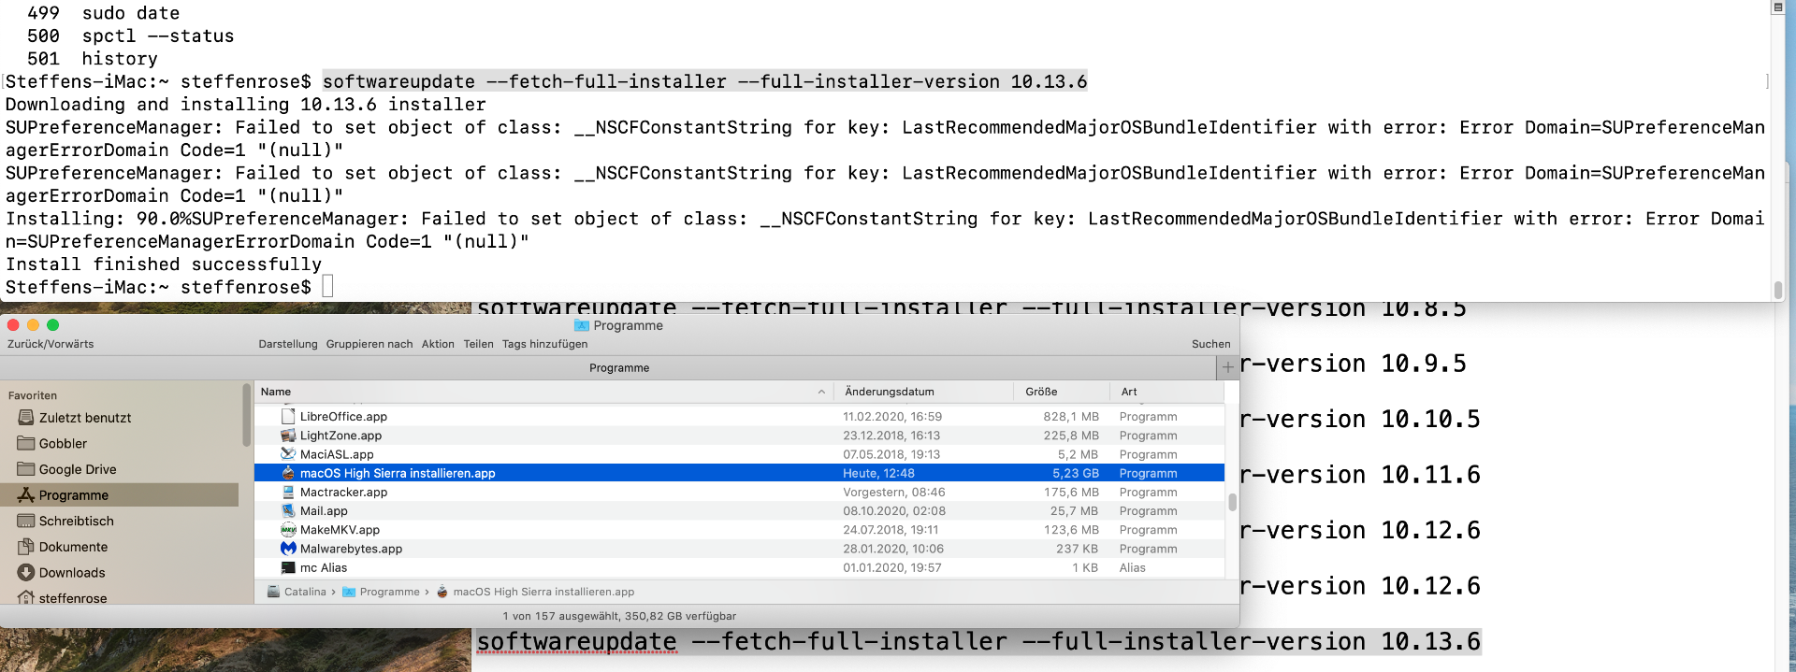
Task: Click macOS High Sierra installieren.app in path bar
Action: pyautogui.click(x=543, y=592)
